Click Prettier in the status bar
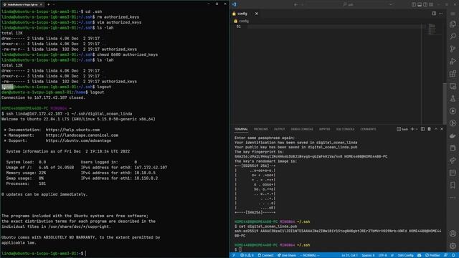Screen dimensions: 459x258 (x=432, y=255)
